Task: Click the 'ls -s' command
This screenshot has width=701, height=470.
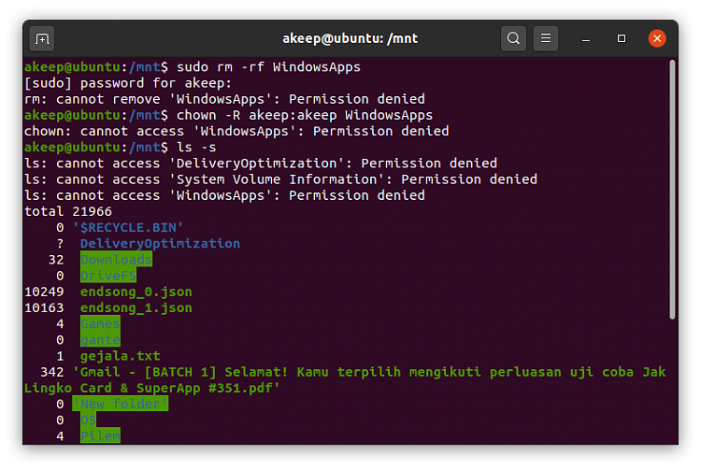Action: (196, 148)
